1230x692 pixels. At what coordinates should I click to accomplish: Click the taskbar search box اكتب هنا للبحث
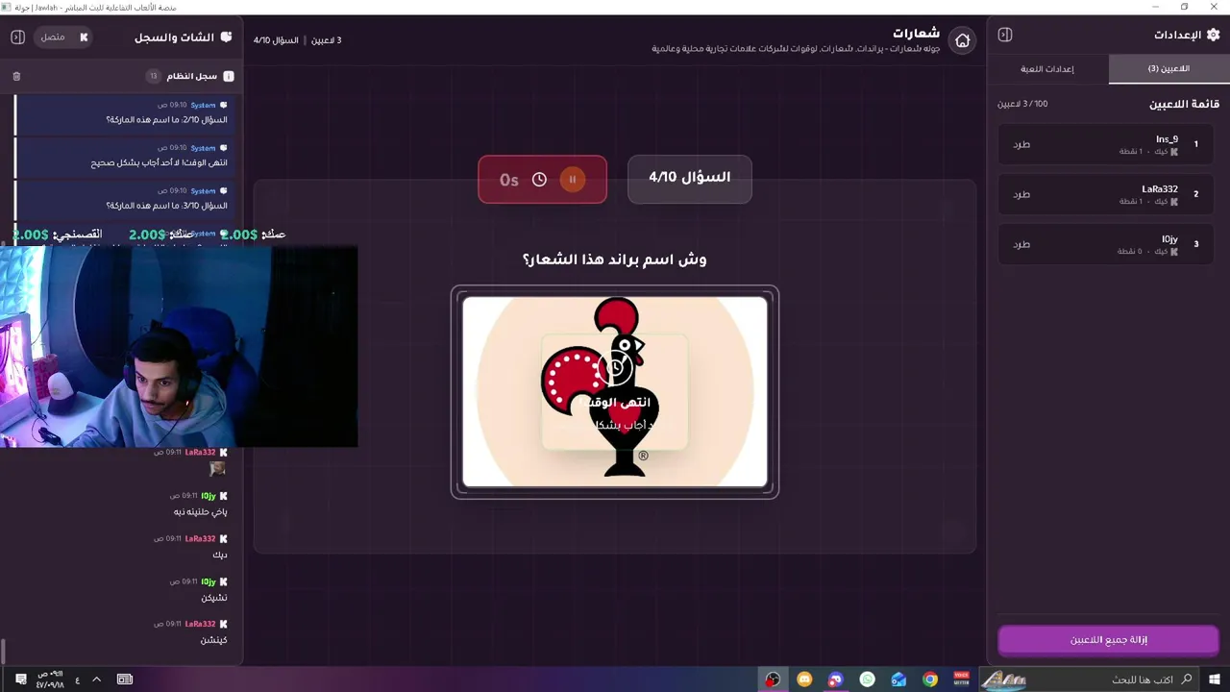point(1091,680)
